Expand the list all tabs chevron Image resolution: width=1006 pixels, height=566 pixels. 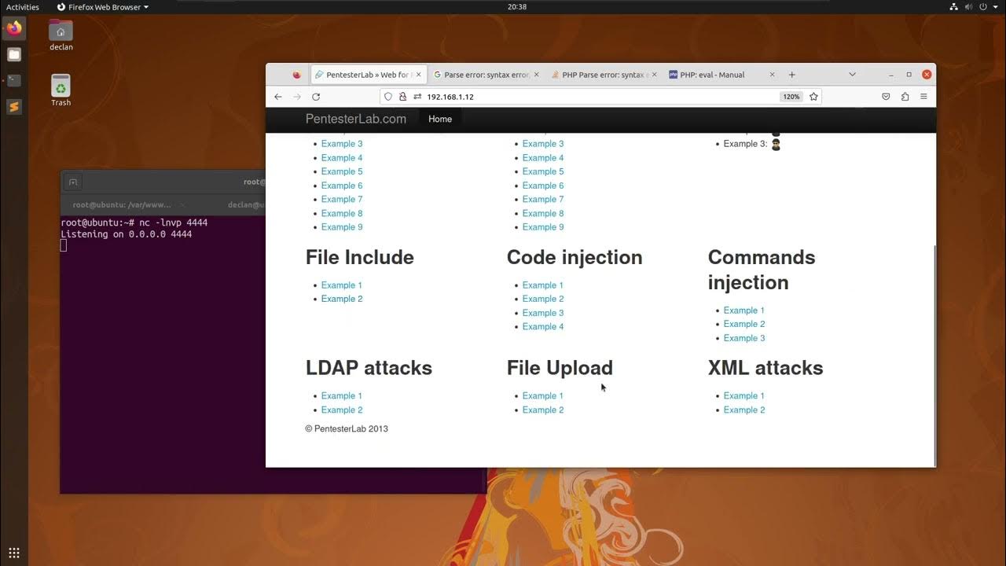(852, 75)
